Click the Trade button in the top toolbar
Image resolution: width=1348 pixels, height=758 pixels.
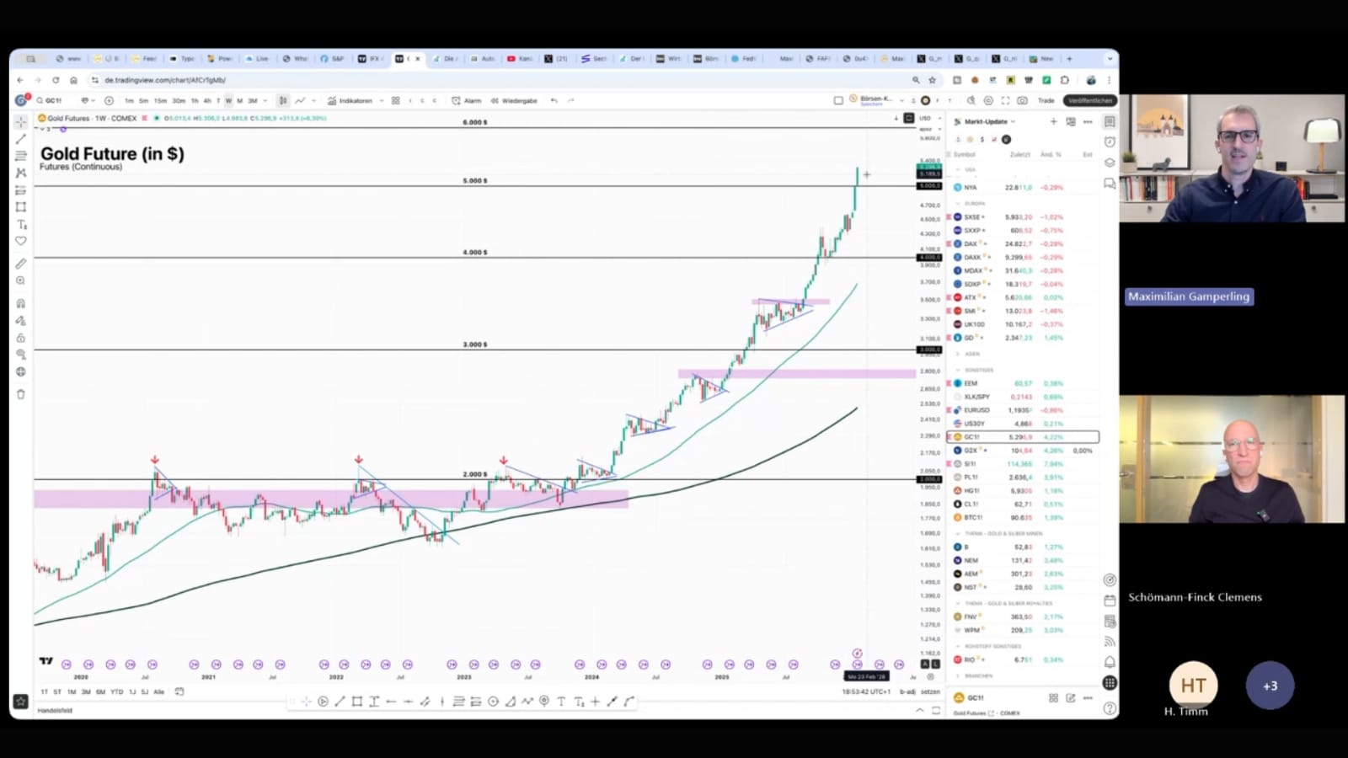pos(1046,100)
